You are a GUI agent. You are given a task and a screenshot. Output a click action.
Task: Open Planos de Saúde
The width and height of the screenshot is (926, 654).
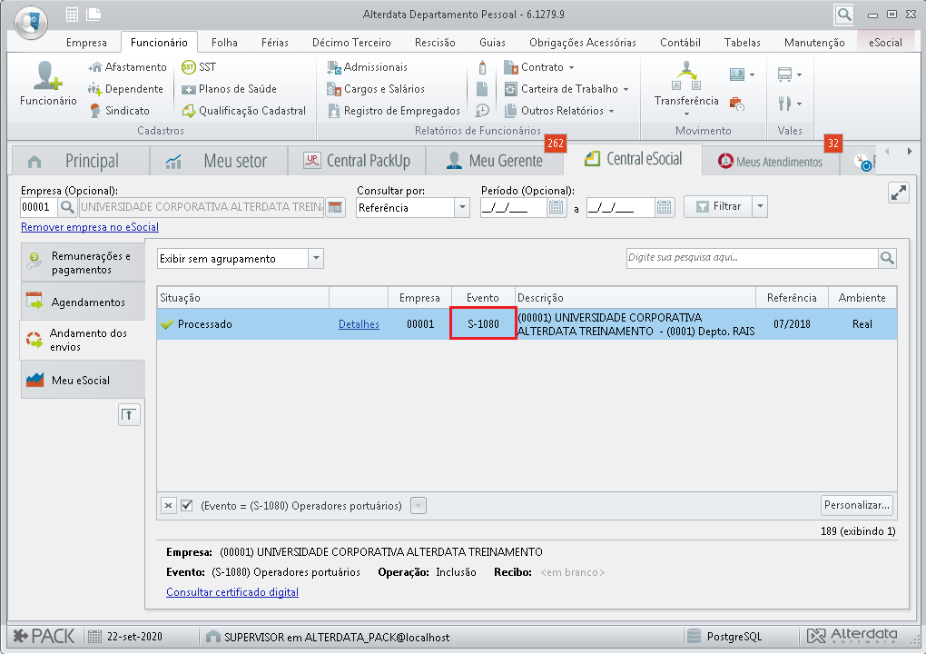point(229,89)
